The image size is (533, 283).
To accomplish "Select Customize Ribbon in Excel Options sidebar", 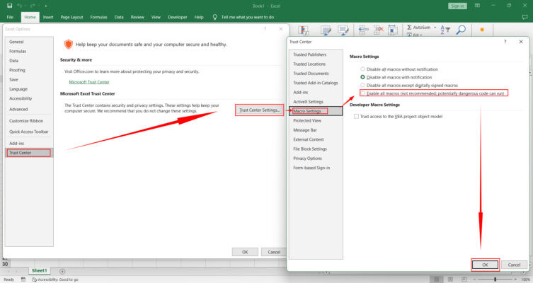I will click(29, 120).
